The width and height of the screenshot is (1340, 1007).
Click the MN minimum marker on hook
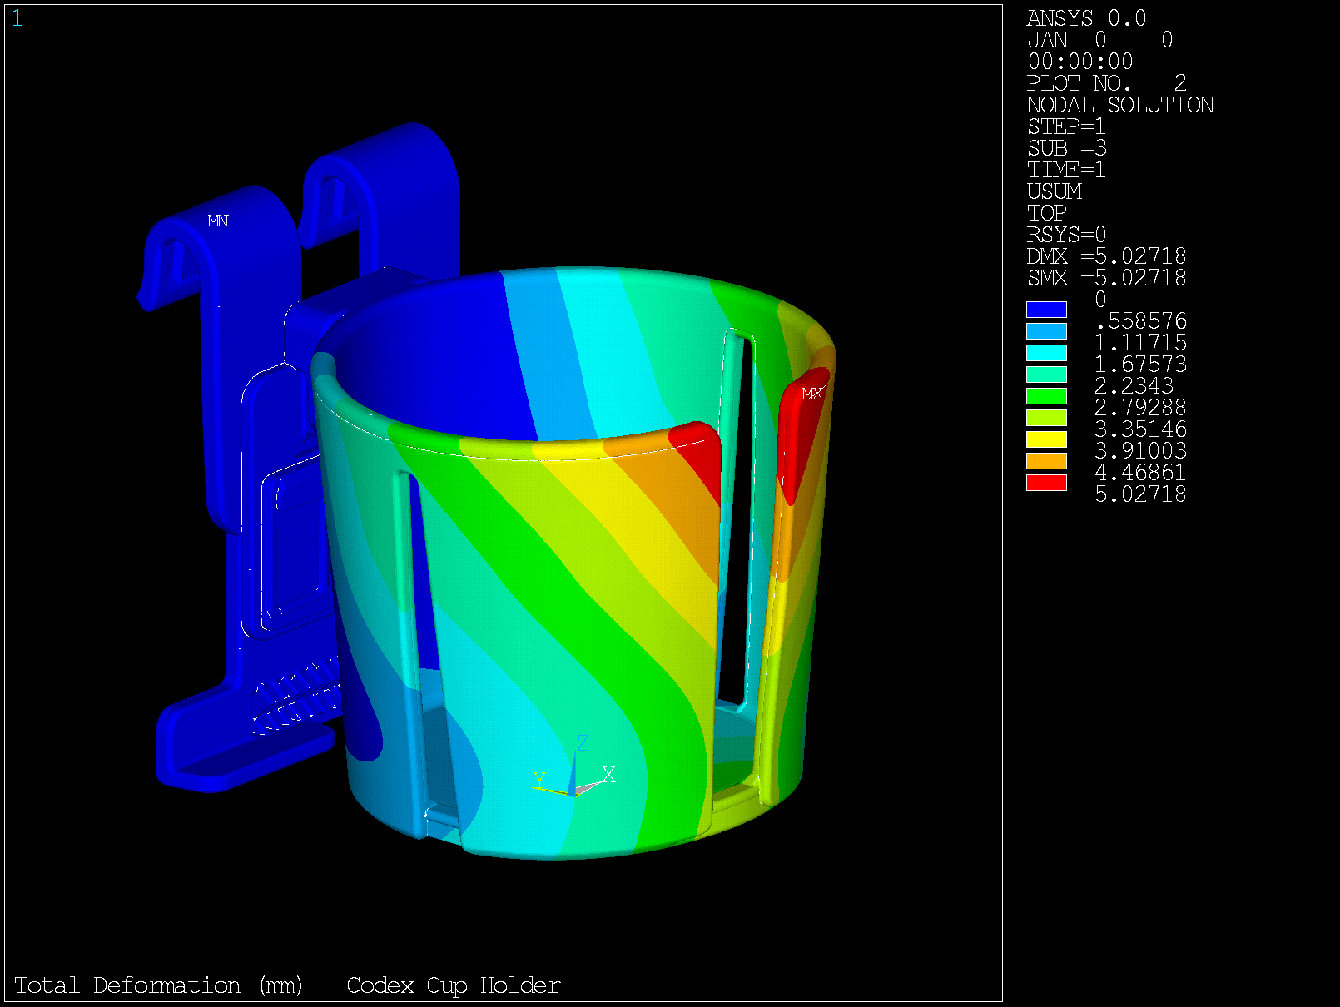point(218,221)
